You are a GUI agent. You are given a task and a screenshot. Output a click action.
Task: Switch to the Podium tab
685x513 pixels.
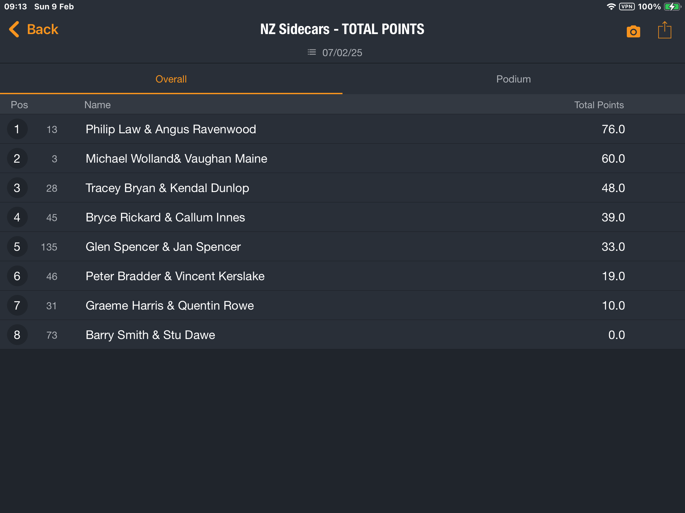(513, 79)
